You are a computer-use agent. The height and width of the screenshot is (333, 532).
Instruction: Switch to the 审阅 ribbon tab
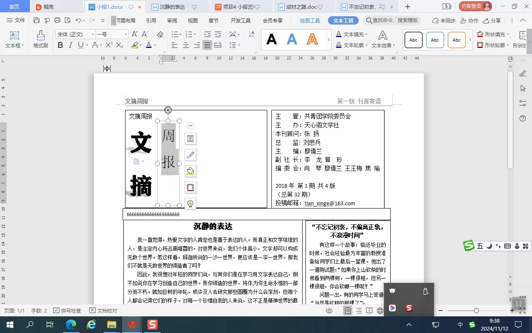(x=172, y=20)
